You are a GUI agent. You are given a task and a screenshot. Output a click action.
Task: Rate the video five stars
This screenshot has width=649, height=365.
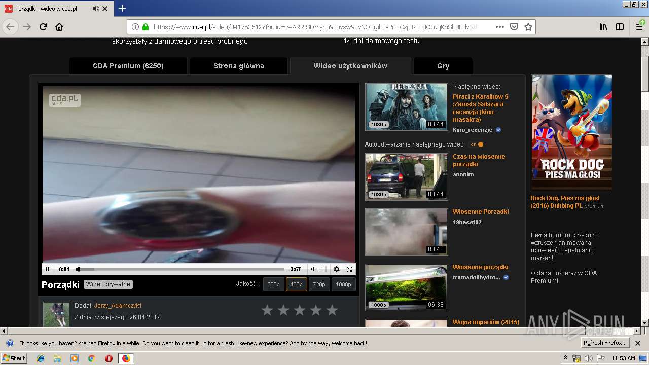332,310
